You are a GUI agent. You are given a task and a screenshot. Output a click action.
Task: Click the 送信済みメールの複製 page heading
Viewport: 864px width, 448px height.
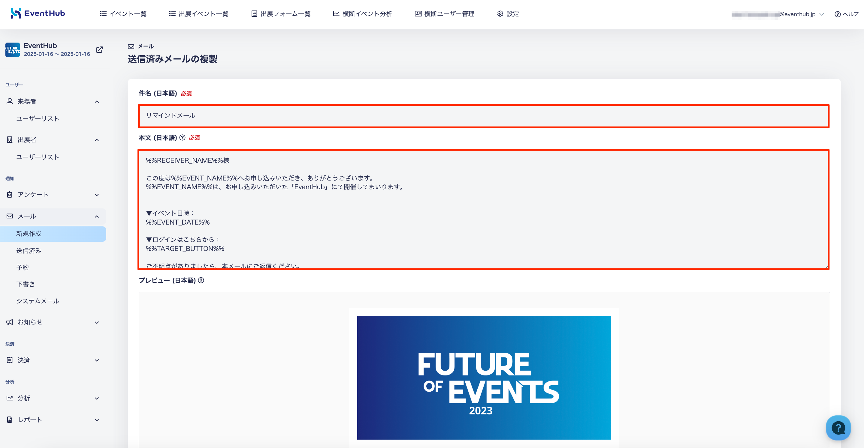(173, 59)
